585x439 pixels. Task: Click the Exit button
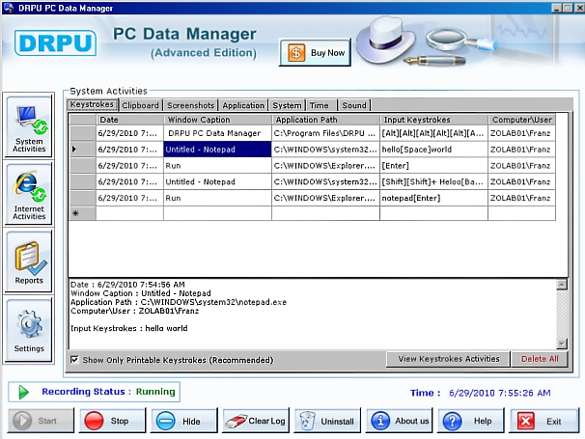pyautogui.click(x=543, y=421)
